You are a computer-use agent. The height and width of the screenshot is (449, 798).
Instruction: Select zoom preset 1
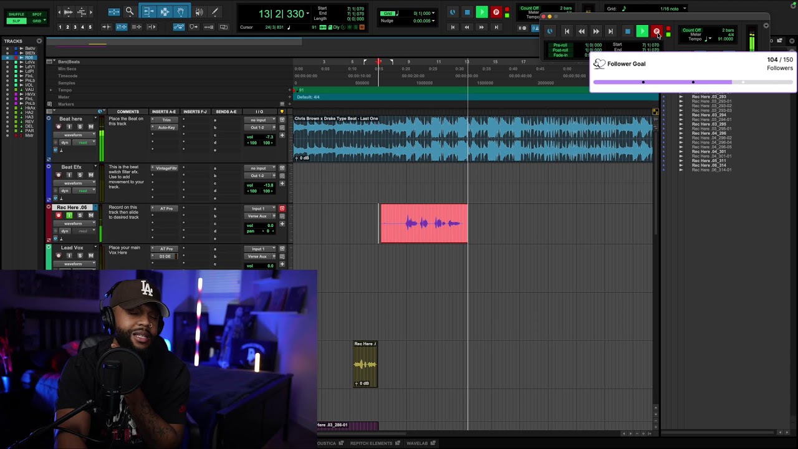click(60, 27)
